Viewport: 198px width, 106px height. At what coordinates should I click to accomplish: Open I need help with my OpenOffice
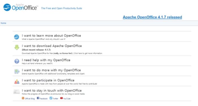coord(46,60)
